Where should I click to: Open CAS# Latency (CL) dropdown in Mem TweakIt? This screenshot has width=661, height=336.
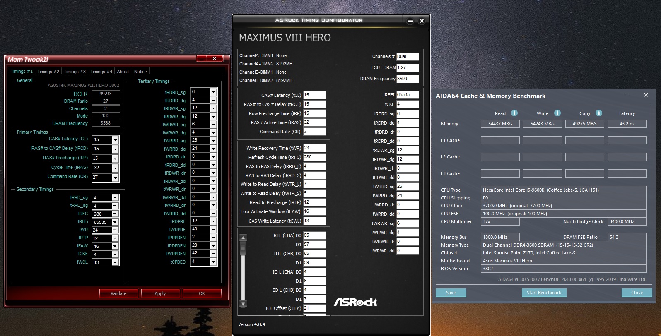(115, 140)
